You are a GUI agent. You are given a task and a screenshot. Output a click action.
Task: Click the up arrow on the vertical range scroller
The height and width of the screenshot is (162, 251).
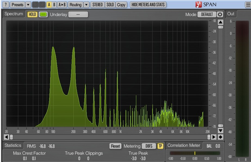tap(221, 22)
